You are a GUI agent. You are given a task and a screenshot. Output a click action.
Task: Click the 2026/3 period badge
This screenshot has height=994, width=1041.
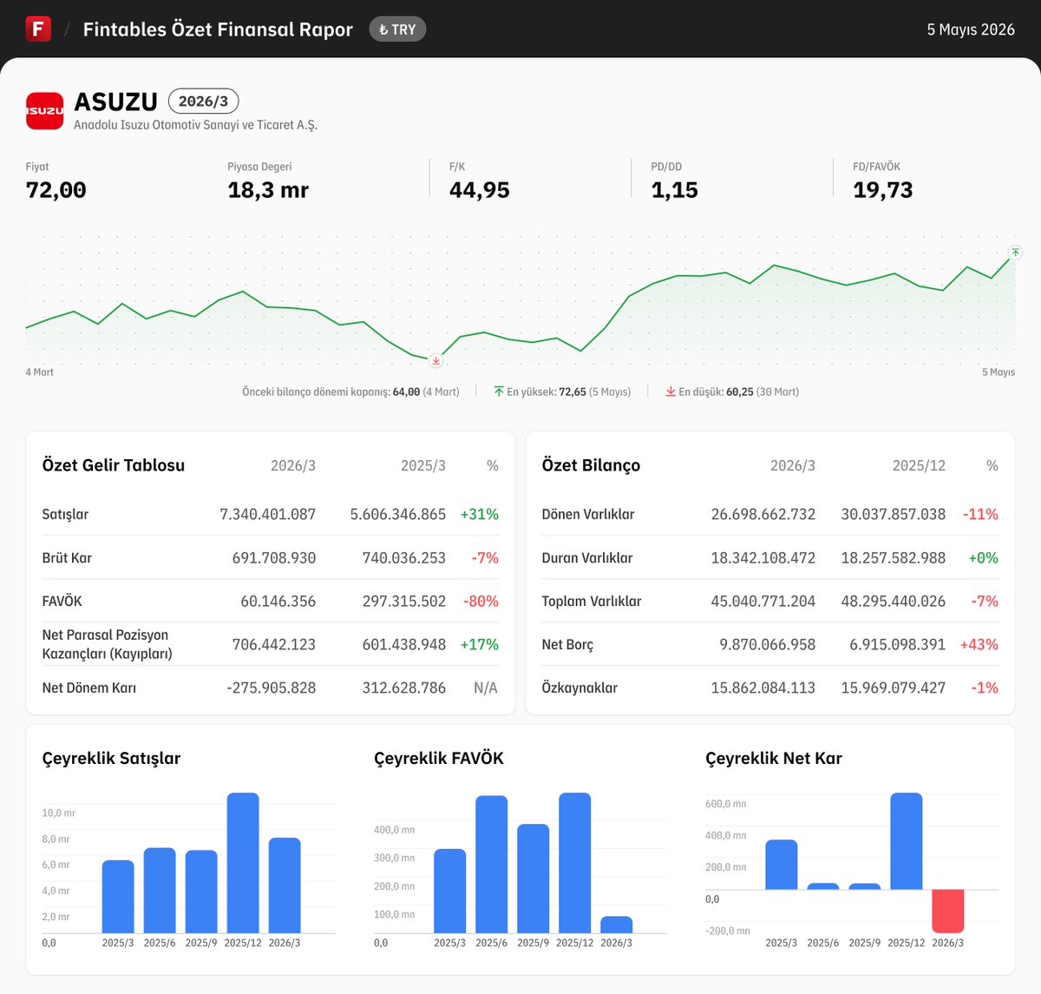(203, 101)
